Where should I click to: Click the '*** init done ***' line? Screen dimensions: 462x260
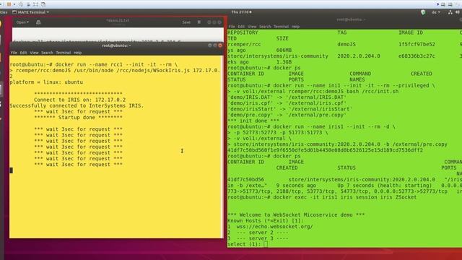point(253,121)
